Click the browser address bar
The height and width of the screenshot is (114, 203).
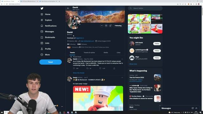[x=91, y=4]
